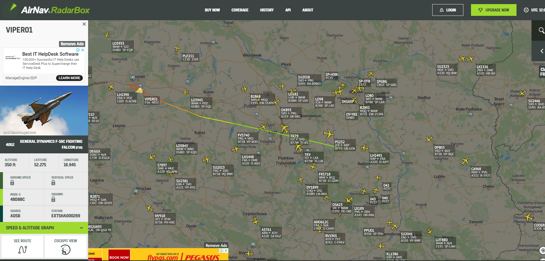Click the F-16 aircraft photo thumbnail
Viewport: 545px width, 261px height.
tap(44, 111)
